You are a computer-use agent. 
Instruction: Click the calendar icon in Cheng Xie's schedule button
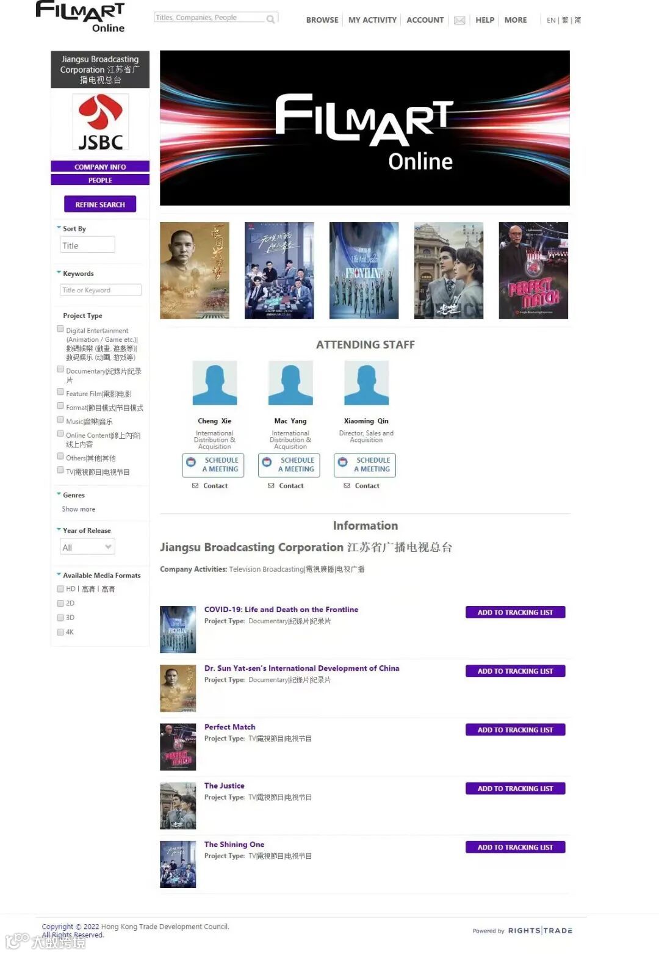(x=191, y=462)
